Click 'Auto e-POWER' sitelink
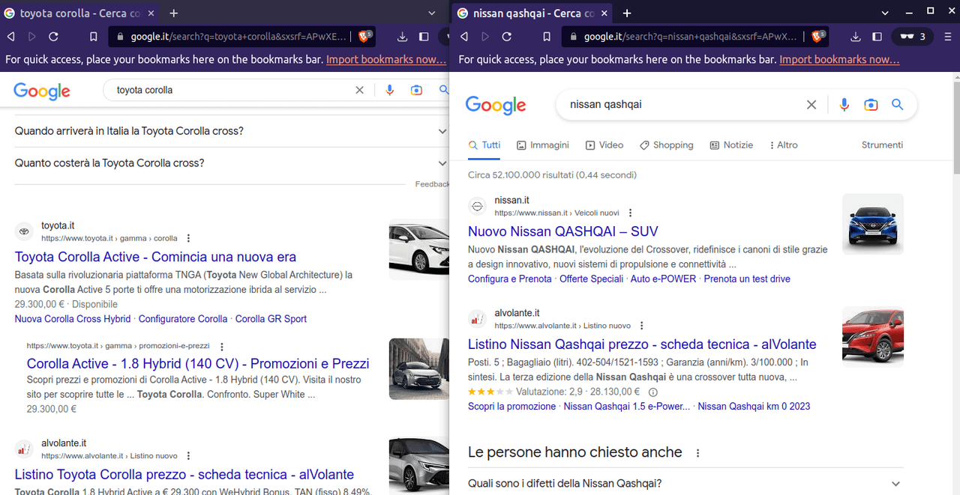Screen dimensions: 960x495 pyautogui.click(x=664, y=279)
